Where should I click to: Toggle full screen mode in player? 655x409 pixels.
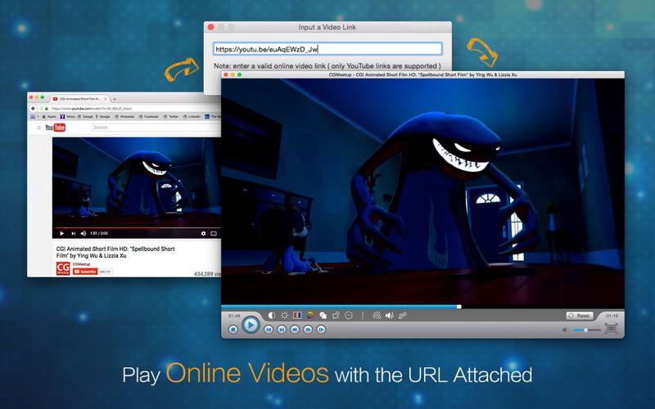pyautogui.click(x=611, y=329)
